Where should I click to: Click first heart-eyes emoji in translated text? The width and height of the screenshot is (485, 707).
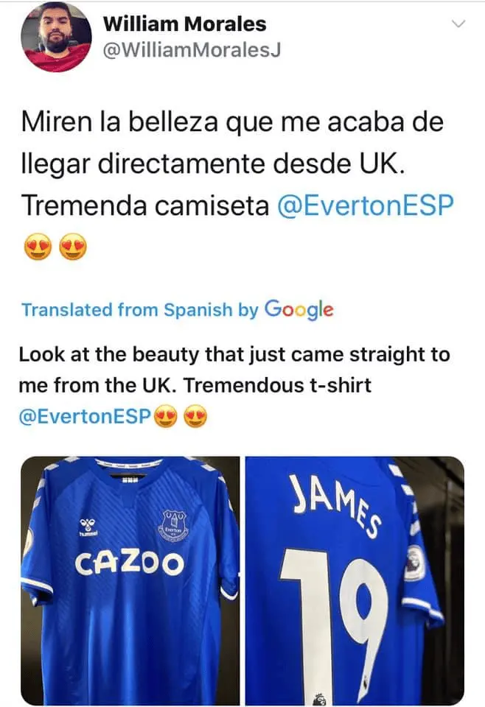coord(167,417)
